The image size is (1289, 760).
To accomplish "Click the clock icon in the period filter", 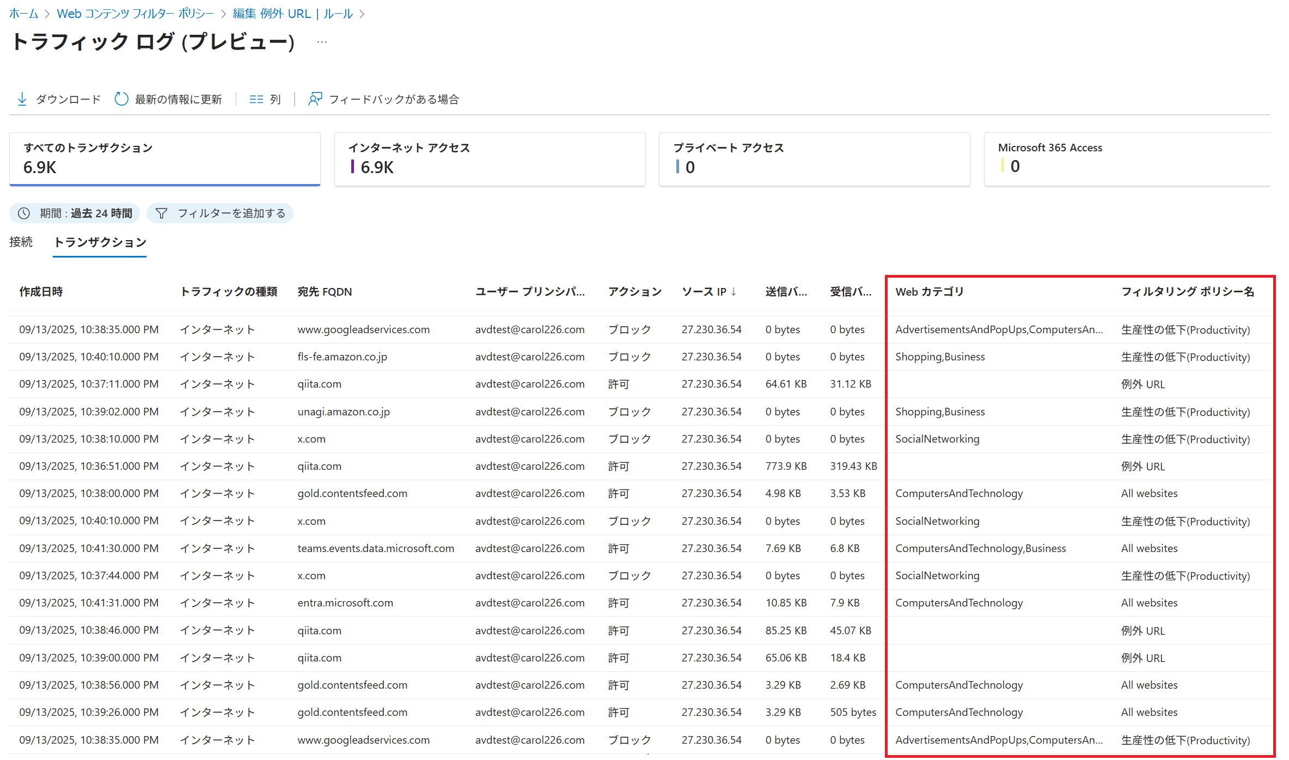I will pyautogui.click(x=24, y=213).
